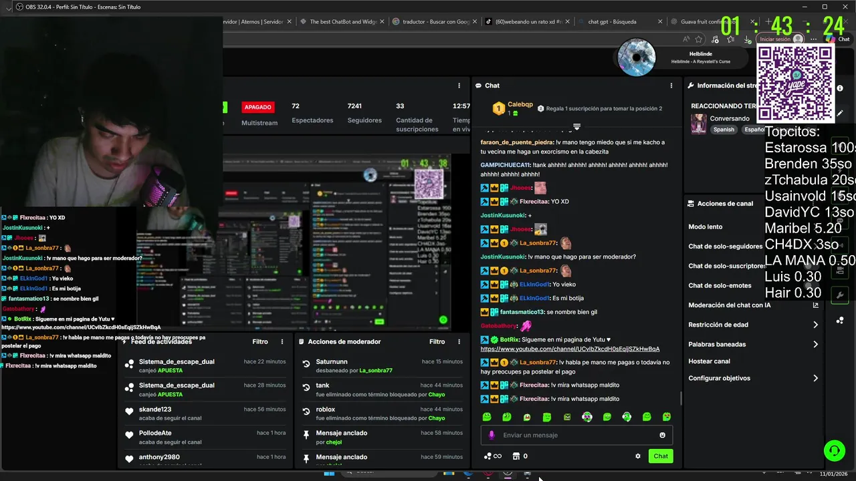The image size is (856, 481).
Task: Click the 7241 Seguidores stat
Action: (364, 113)
